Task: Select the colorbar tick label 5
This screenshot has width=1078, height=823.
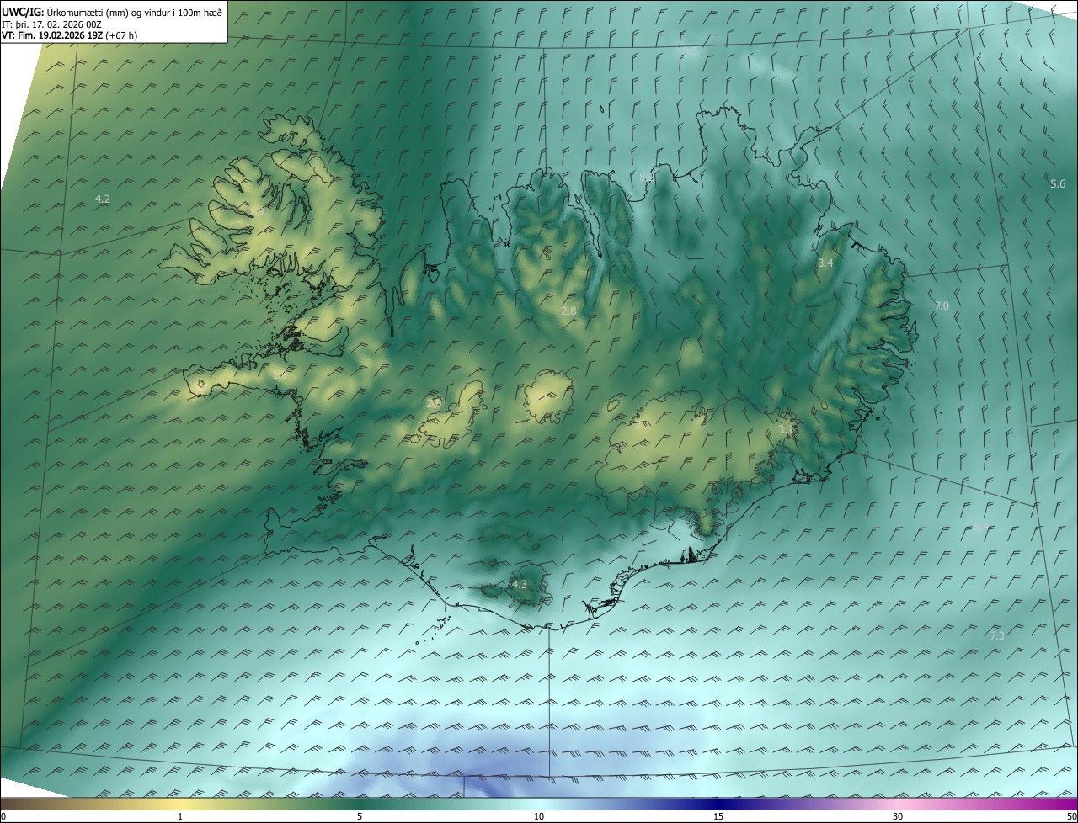Action: (360, 816)
